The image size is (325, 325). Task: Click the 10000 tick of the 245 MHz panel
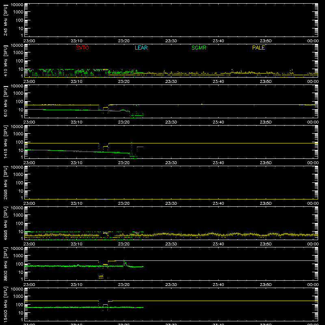click(17, 5)
